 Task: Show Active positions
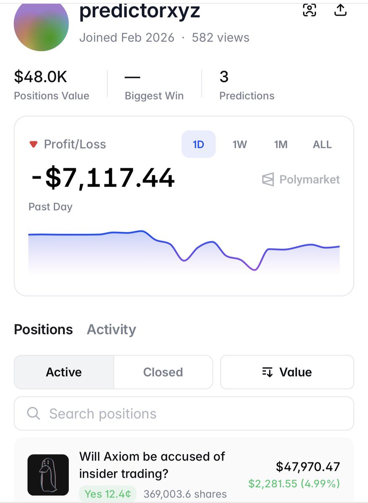(x=64, y=372)
